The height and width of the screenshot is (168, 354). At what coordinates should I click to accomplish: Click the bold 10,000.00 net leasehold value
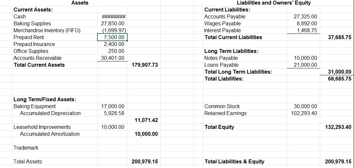click(x=146, y=134)
